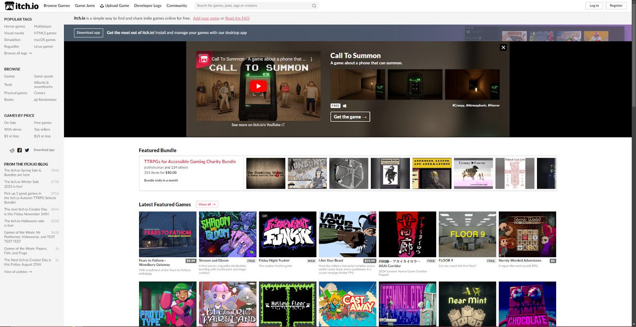Open HTML5 games tag
The image size is (636, 327).
click(x=45, y=33)
